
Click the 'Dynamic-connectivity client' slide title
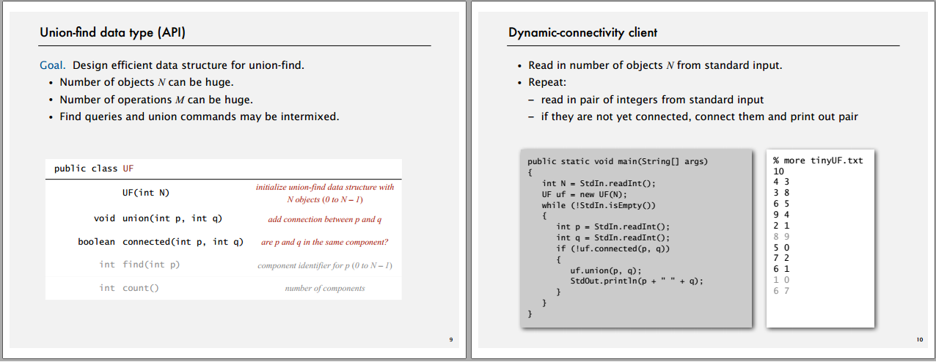click(582, 32)
